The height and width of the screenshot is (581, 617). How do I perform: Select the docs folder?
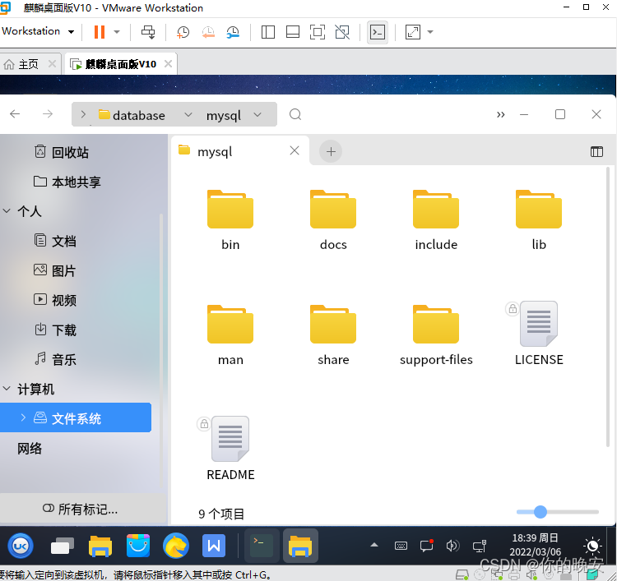coord(333,220)
